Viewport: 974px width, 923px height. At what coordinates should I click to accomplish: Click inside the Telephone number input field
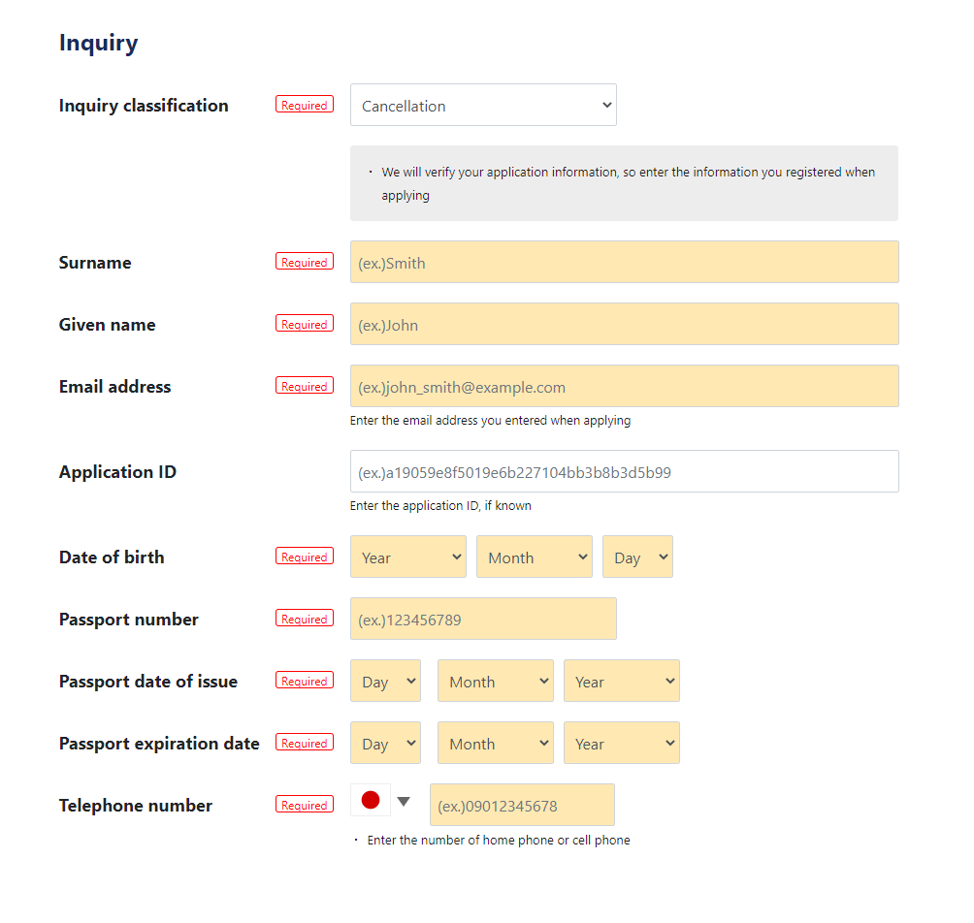521,805
